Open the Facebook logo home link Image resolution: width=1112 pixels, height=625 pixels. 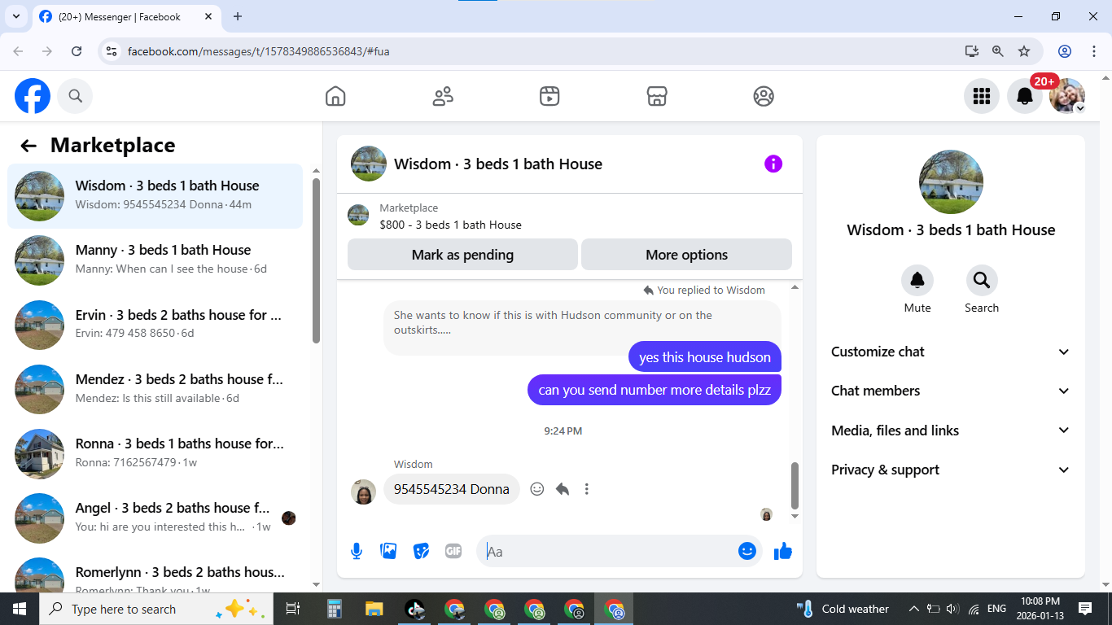[33, 96]
